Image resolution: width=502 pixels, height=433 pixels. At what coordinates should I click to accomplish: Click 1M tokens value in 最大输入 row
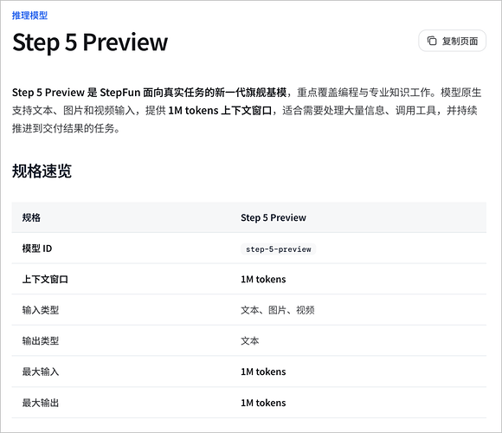coord(263,372)
